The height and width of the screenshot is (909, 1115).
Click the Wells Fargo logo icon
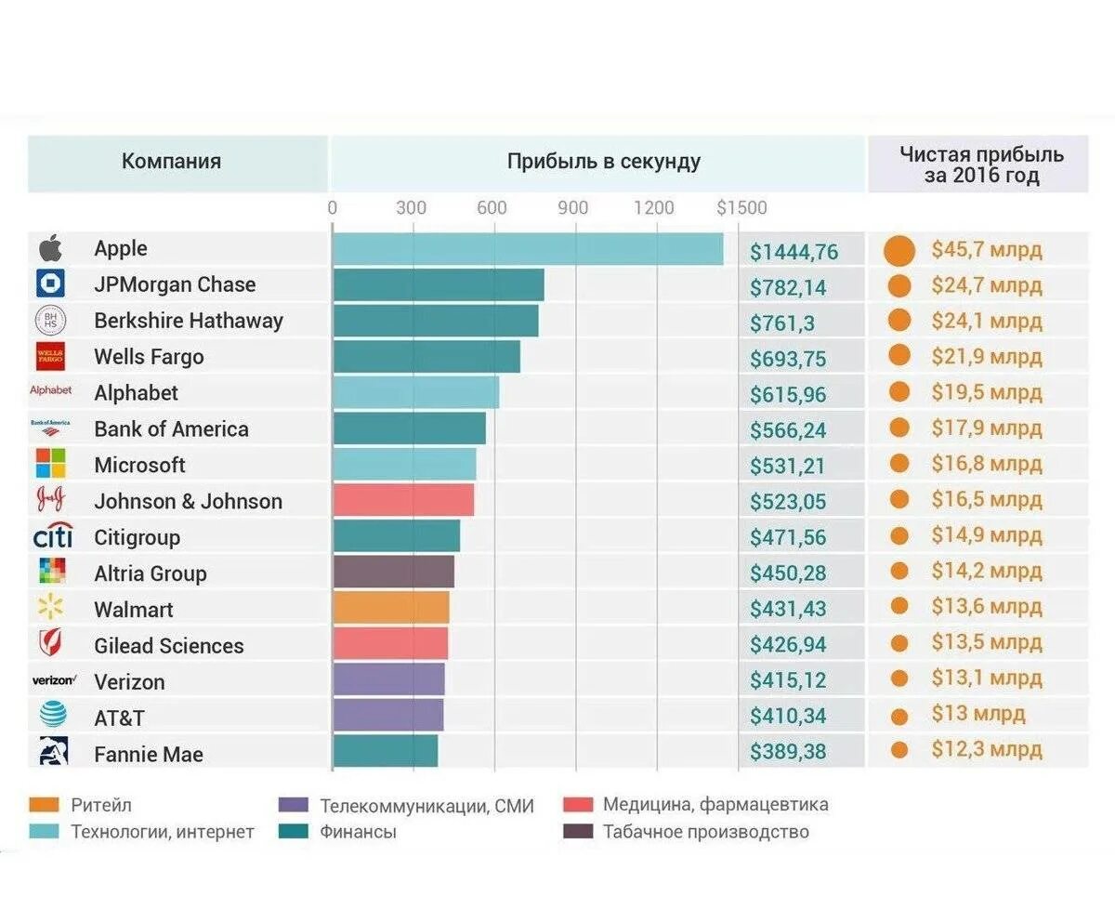click(50, 356)
